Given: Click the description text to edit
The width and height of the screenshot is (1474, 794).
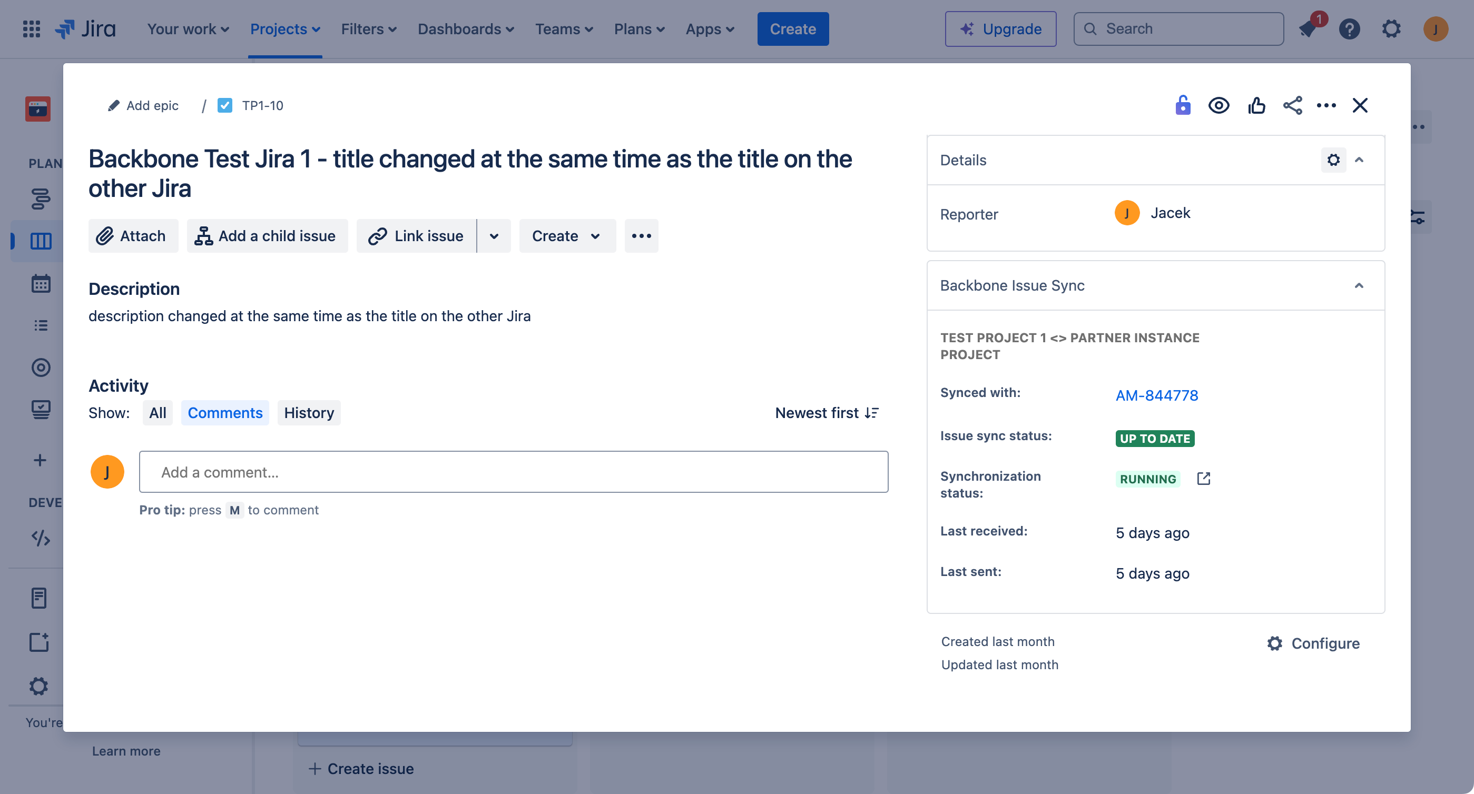Looking at the screenshot, I should pos(310,316).
